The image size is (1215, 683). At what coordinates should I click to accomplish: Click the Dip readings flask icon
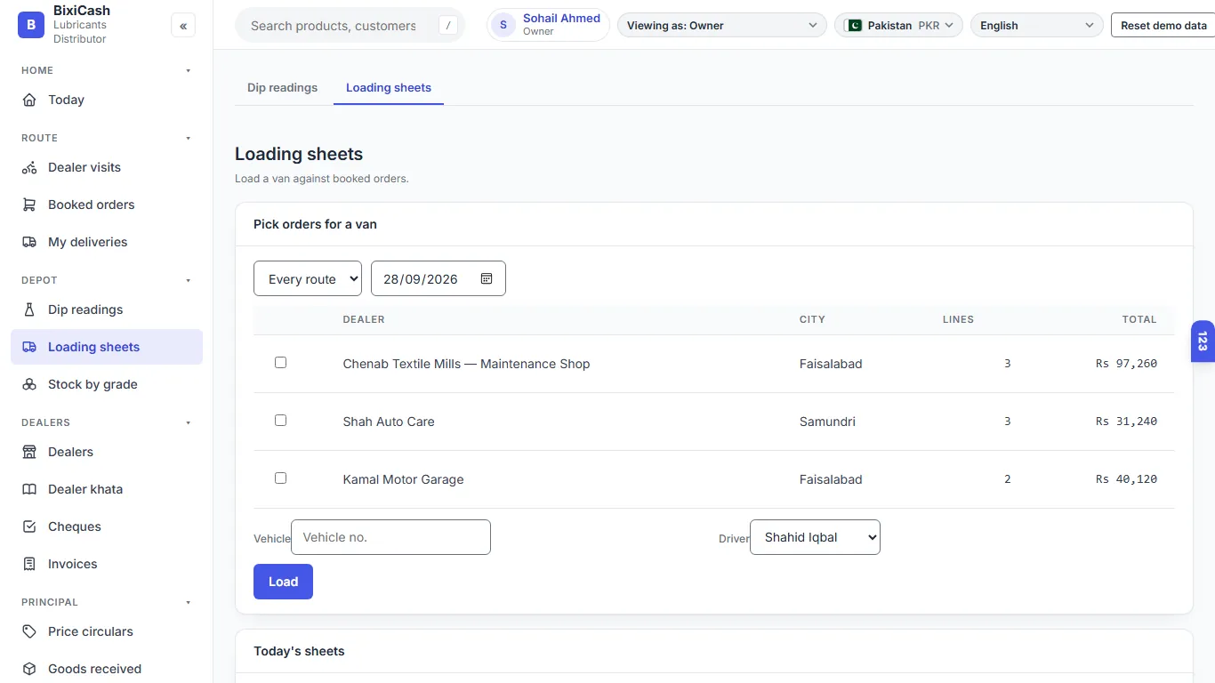click(29, 309)
